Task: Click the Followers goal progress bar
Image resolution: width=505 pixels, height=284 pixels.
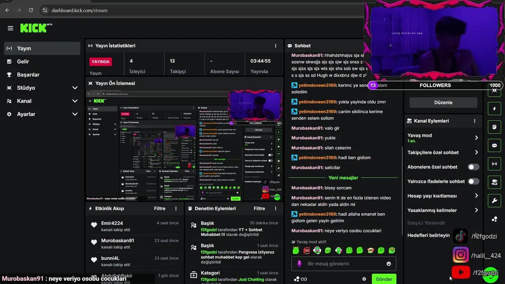Action: [x=435, y=85]
